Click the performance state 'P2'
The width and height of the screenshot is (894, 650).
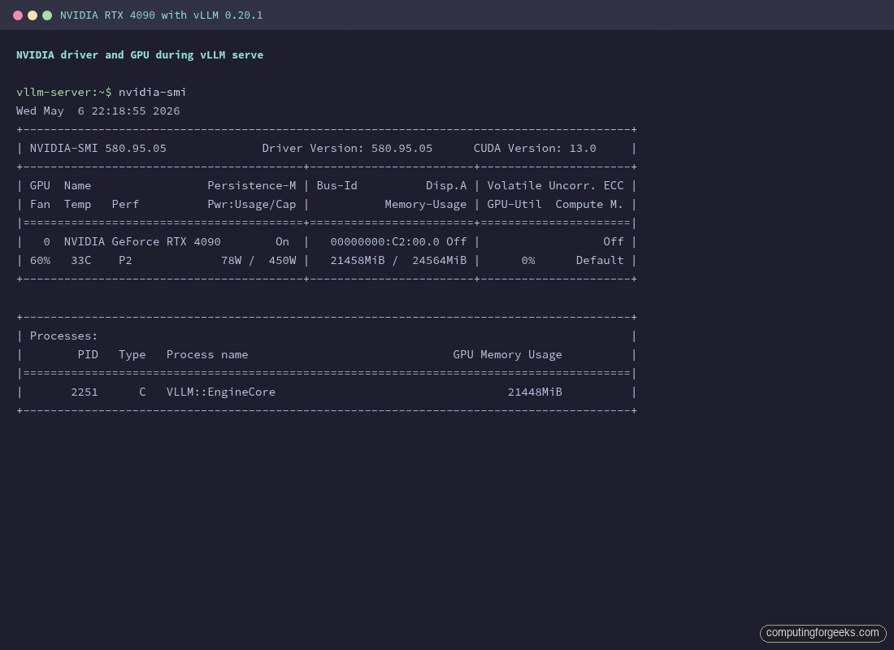click(125, 261)
